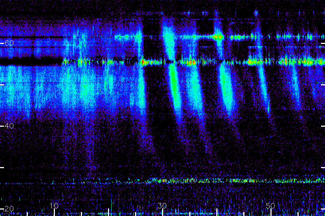
Task: Click the 40 frequency axis label
Action: point(9,126)
